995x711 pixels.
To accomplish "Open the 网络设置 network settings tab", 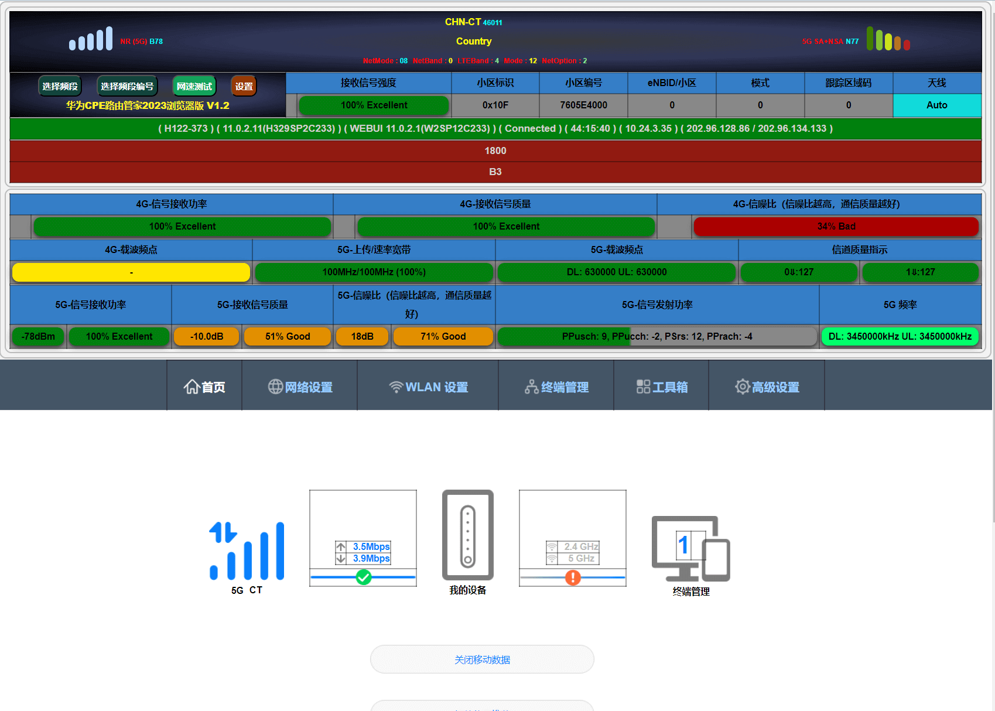I will pyautogui.click(x=300, y=387).
